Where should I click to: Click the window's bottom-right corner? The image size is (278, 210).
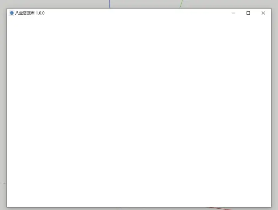271,207
